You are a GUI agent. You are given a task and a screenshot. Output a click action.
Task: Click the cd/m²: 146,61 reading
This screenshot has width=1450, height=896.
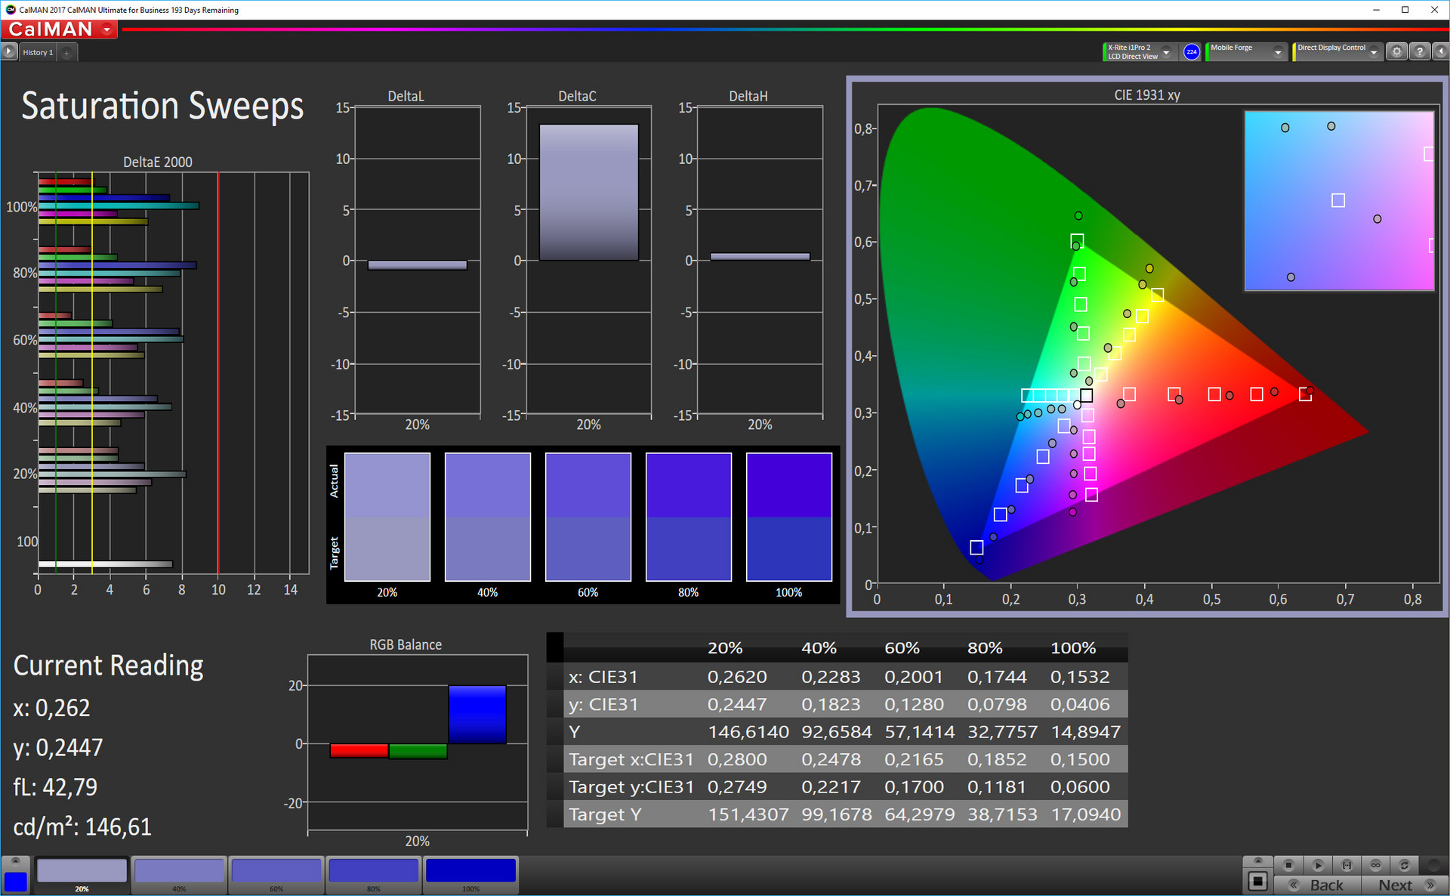pyautogui.click(x=82, y=826)
